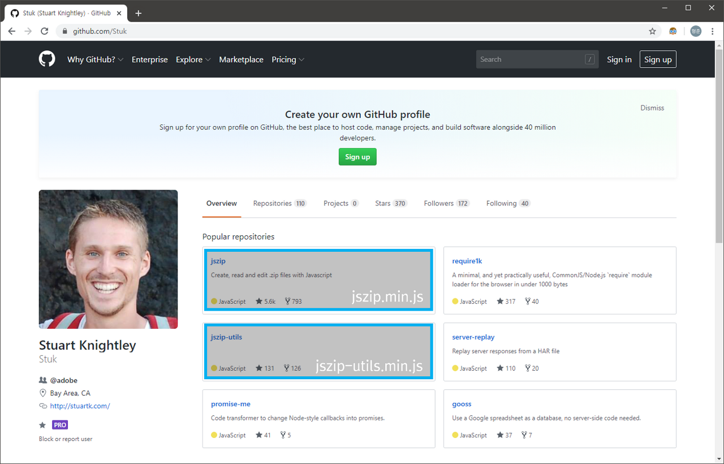Click the slash shortcut icon in search

[590, 59]
